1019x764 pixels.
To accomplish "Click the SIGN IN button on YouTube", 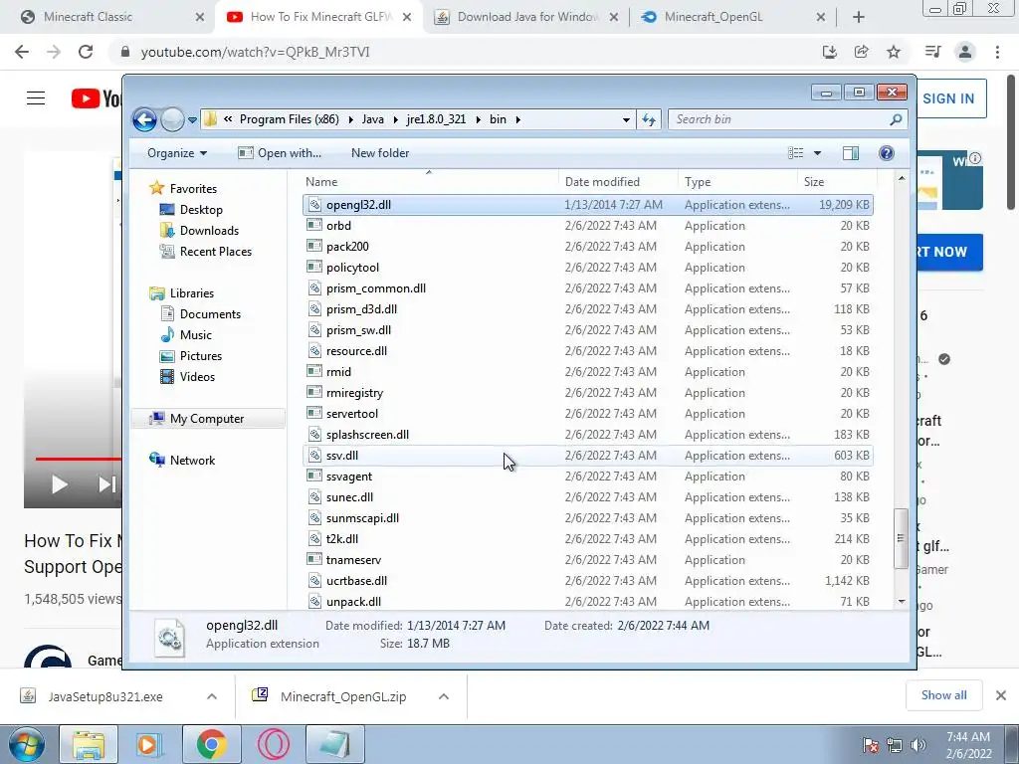I will [948, 98].
